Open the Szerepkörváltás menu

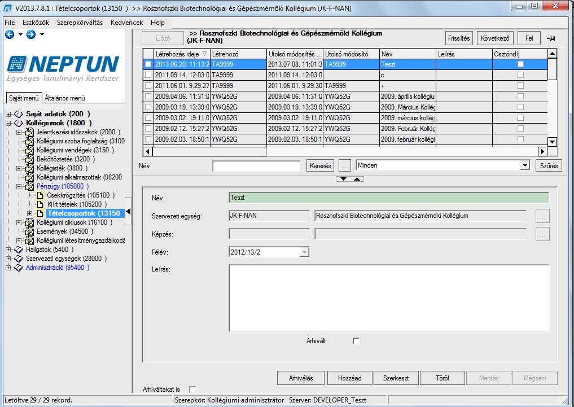80,23
